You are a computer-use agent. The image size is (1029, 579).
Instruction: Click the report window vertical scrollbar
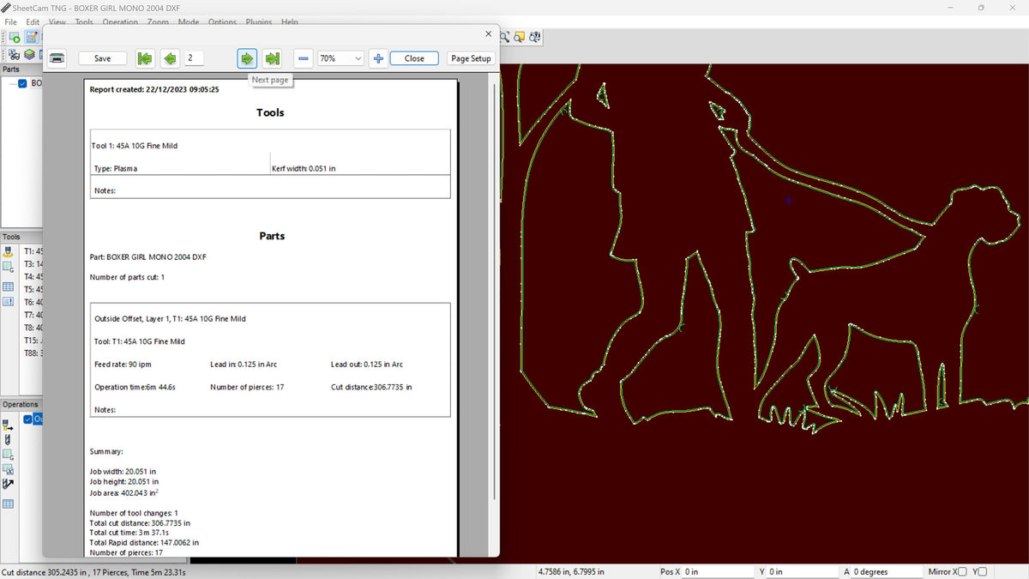tap(495, 292)
